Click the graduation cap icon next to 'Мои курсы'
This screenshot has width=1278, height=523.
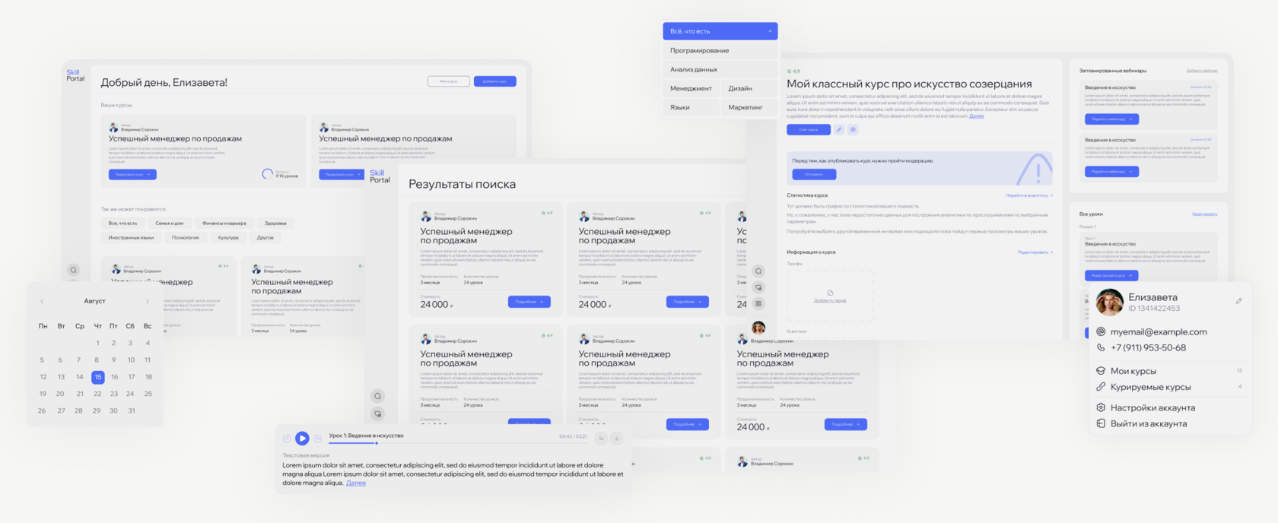(x=1101, y=371)
